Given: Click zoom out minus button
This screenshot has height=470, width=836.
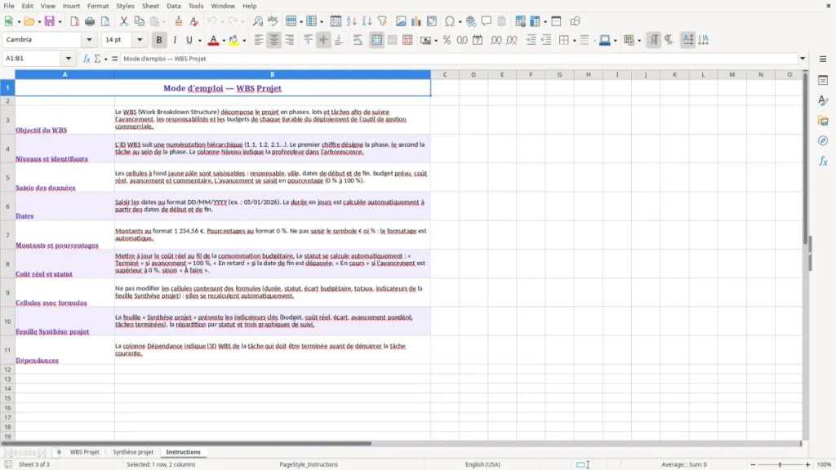Looking at the screenshot, I should coord(753,464).
